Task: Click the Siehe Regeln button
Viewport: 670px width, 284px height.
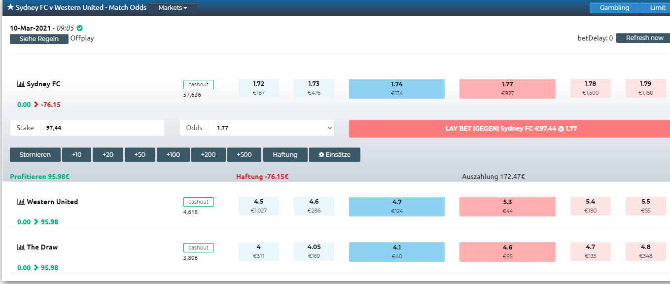Action: pos(39,39)
